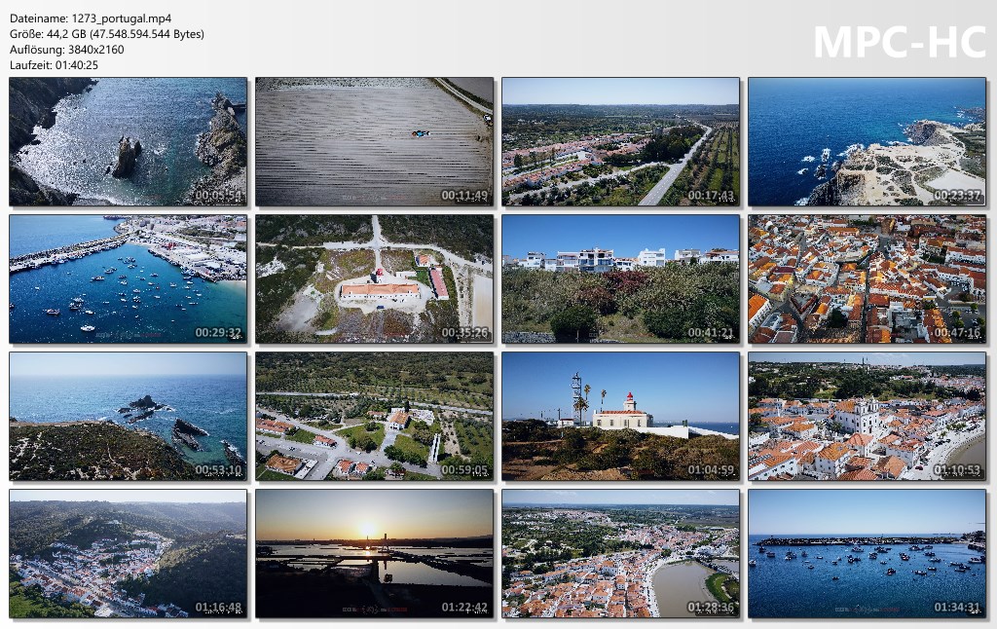997x629 pixels.
Task: Click the church town thumbnail at 01:10:53
Action: tap(867, 417)
